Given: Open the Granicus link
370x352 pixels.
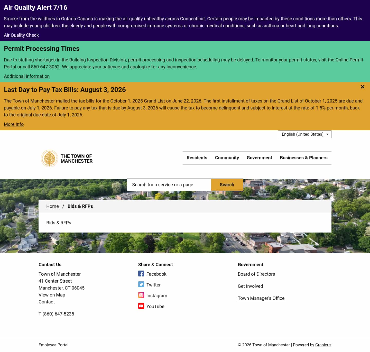Looking at the screenshot, I should [x=323, y=345].
